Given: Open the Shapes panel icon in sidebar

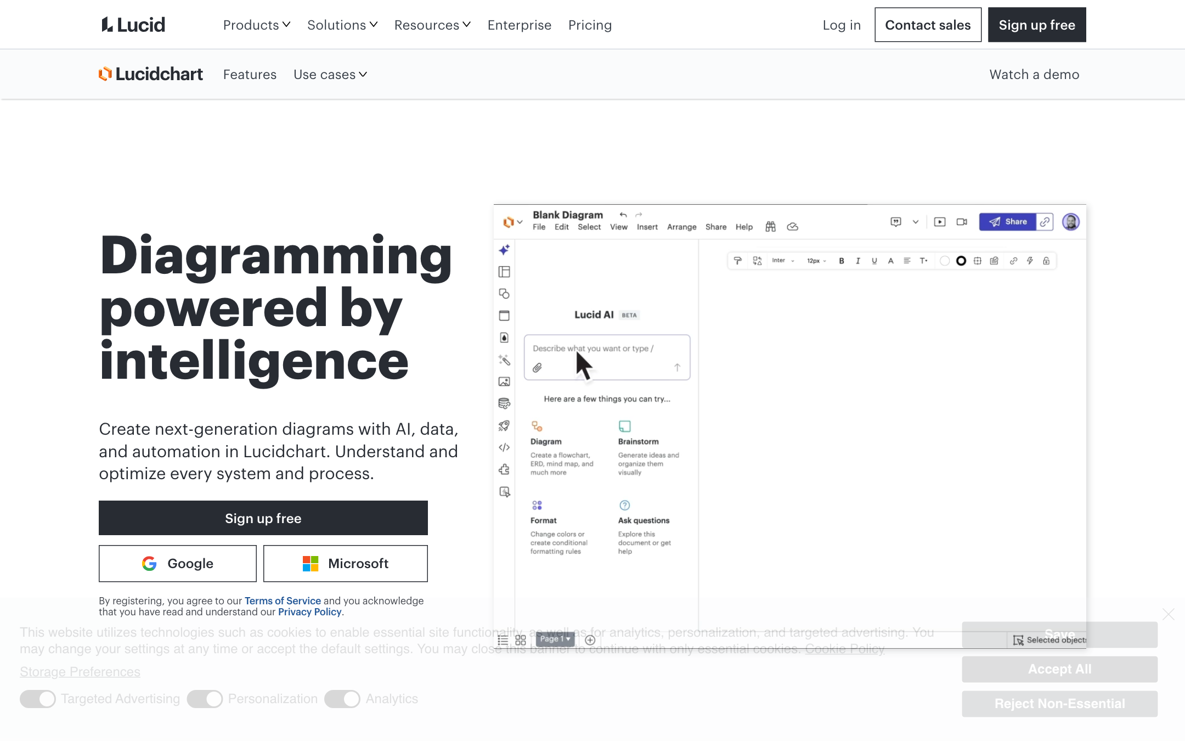Looking at the screenshot, I should pyautogui.click(x=504, y=294).
